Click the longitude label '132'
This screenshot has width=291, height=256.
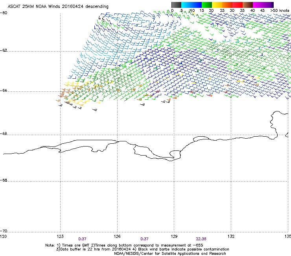231,236
